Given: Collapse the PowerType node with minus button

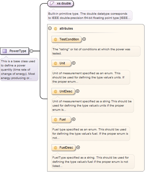Looking at the screenshot, I should (x=32, y=51).
